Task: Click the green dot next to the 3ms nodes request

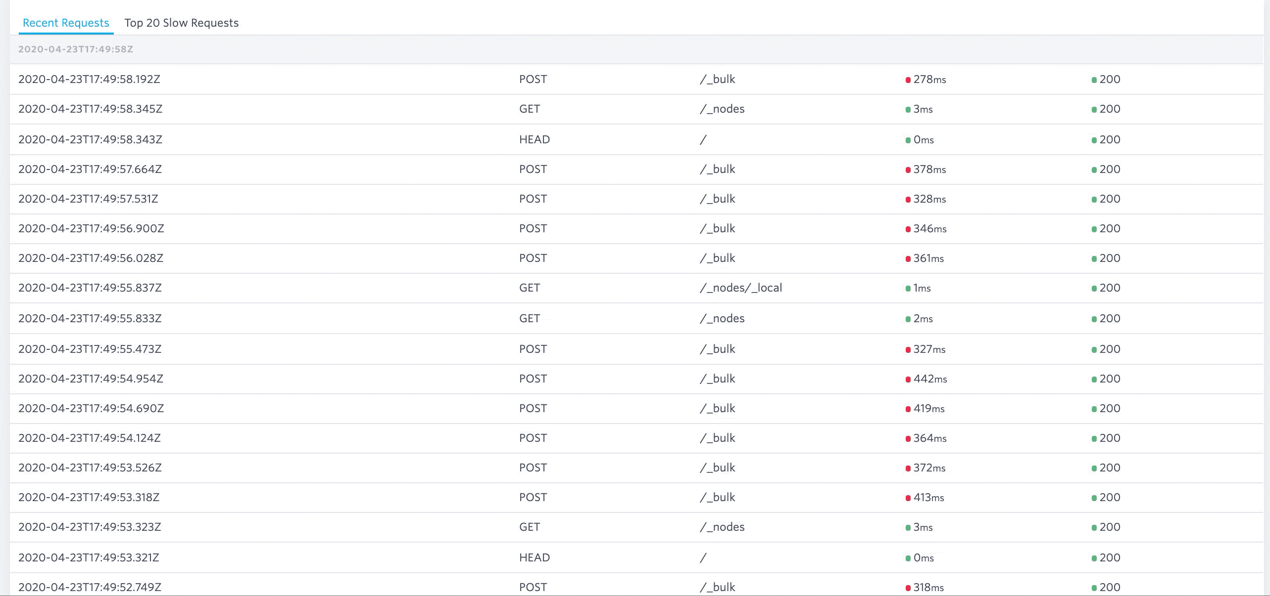Action: tap(908, 109)
